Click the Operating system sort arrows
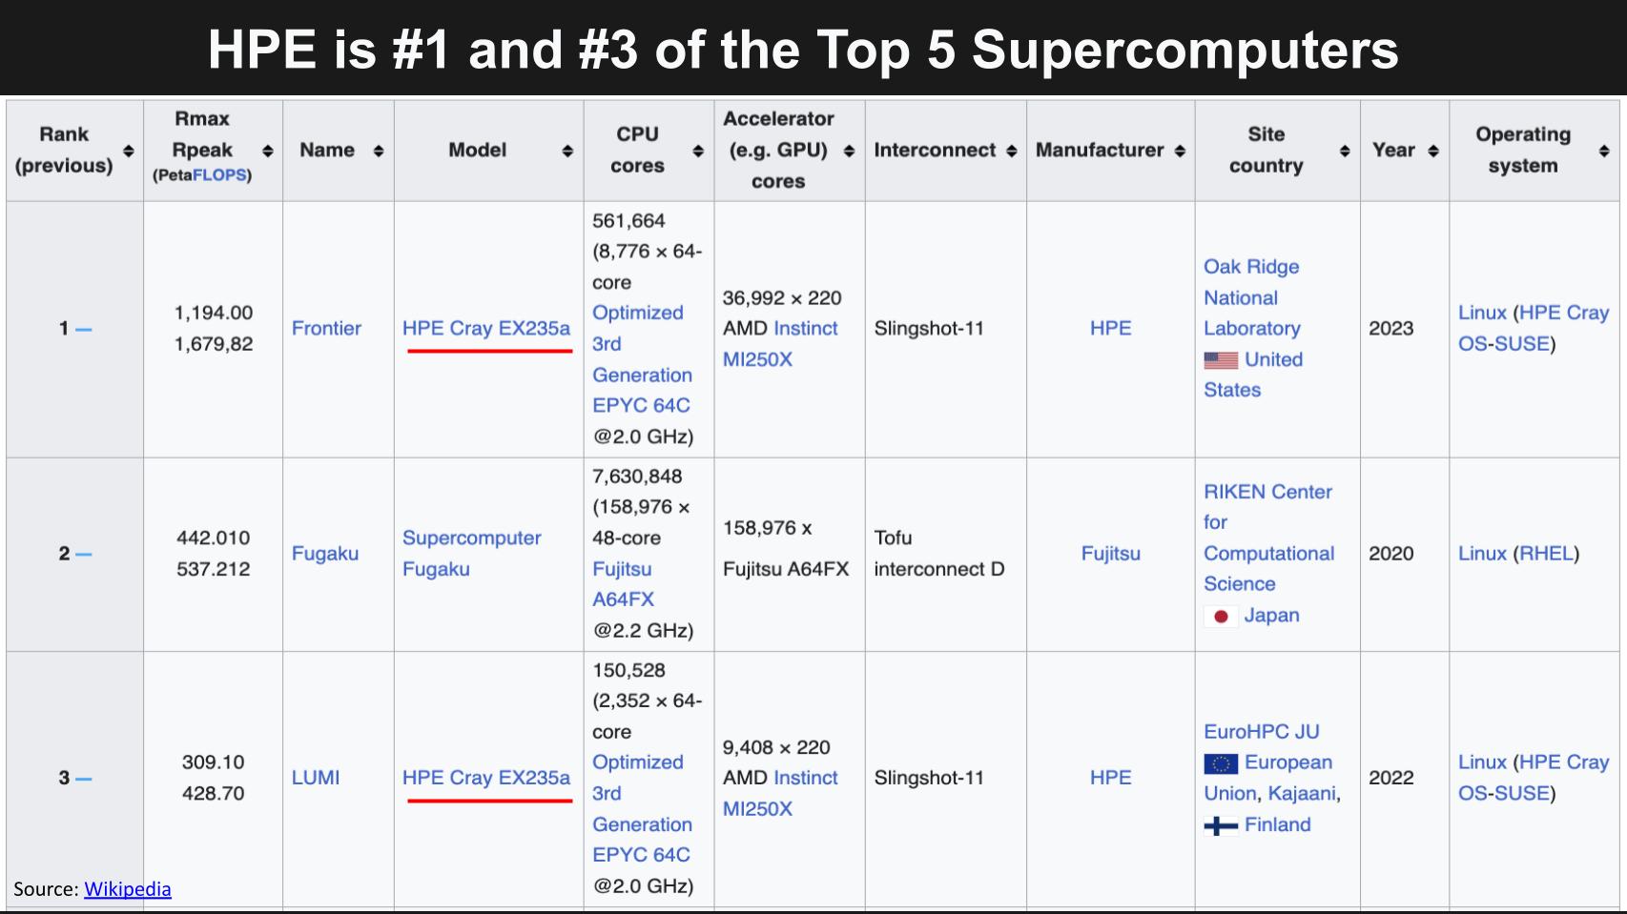 1604,151
